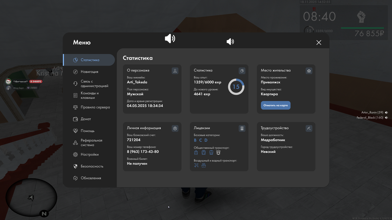This screenshot has width=392, height=220.
Task: Click the D license category
Action: (x=206, y=140)
